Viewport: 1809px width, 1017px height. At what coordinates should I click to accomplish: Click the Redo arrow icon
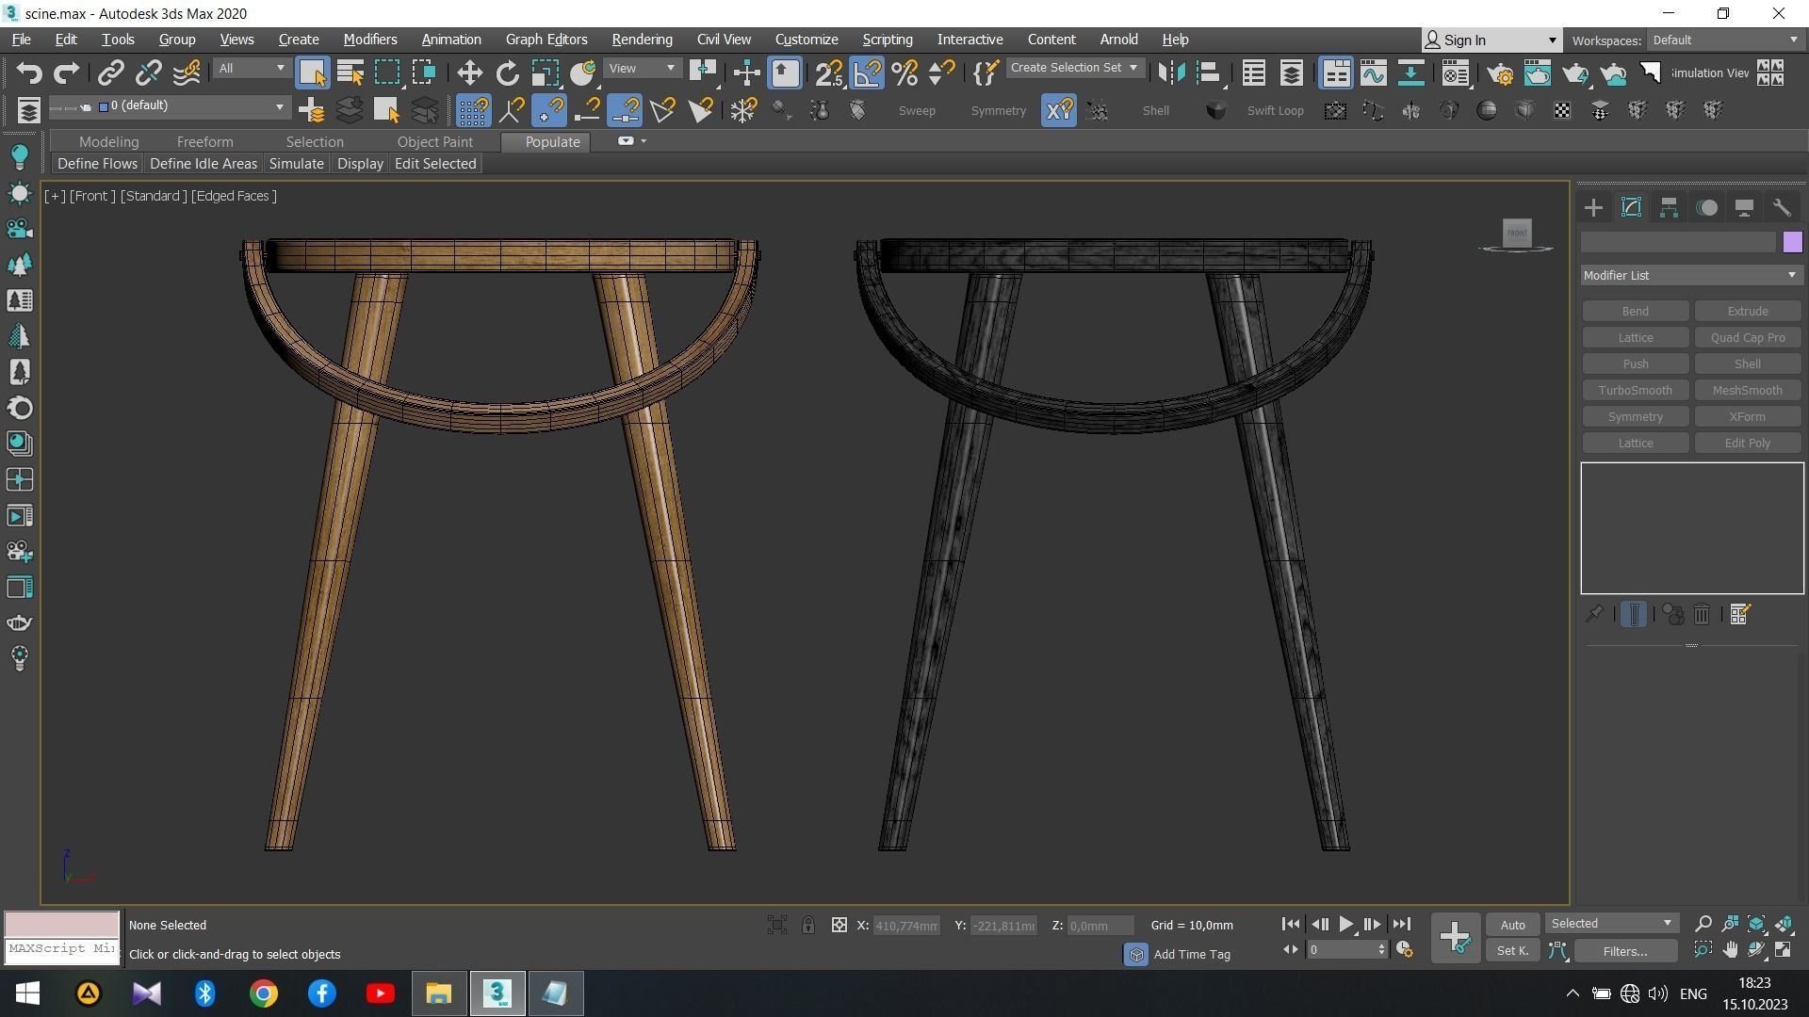(x=66, y=73)
